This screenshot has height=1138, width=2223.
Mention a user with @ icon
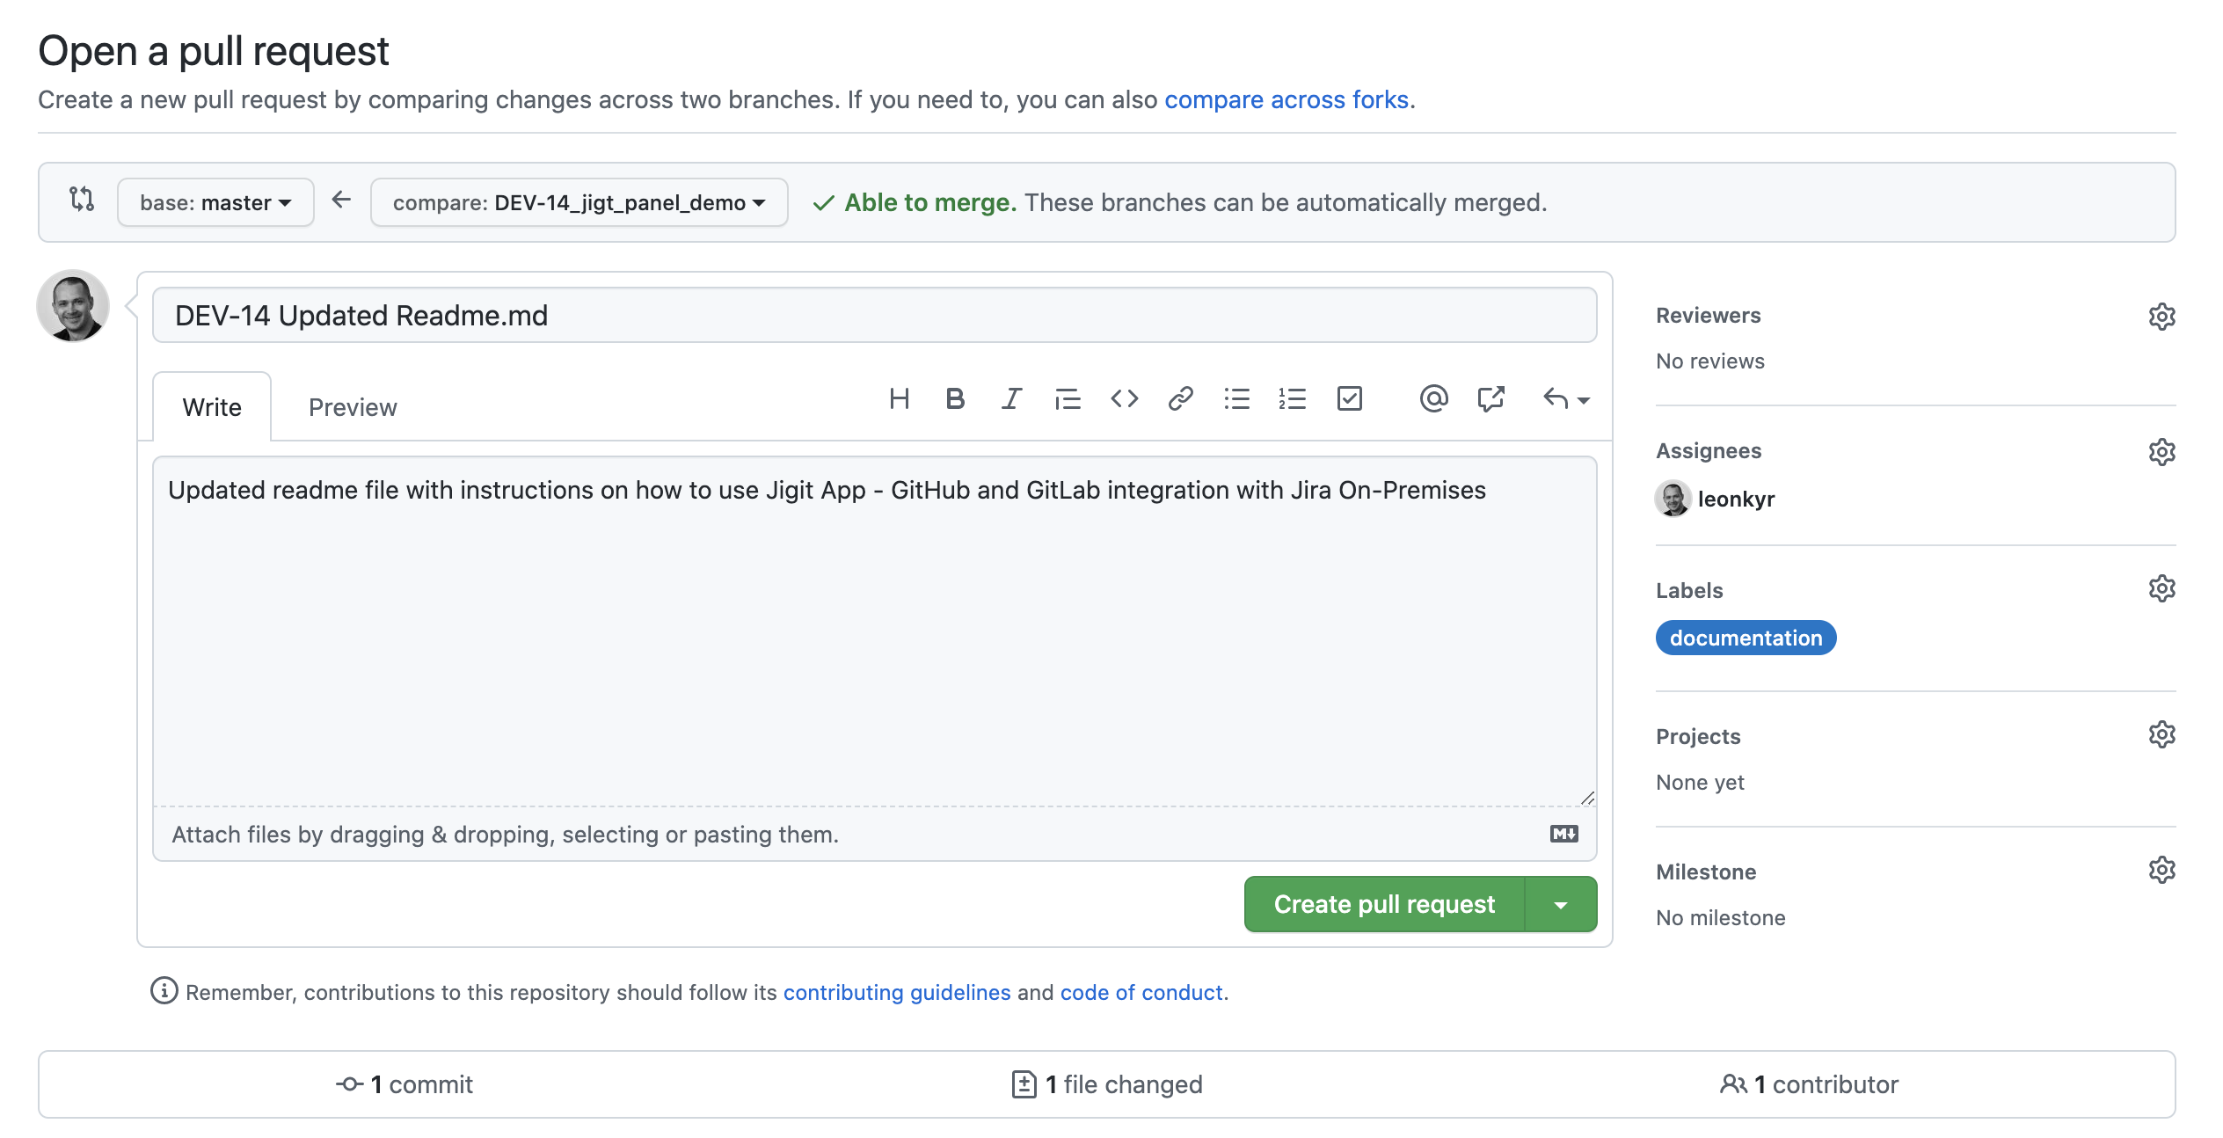point(1433,399)
